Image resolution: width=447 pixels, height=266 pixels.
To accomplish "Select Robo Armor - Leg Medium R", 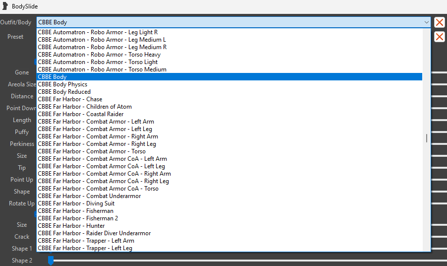I will (229, 47).
